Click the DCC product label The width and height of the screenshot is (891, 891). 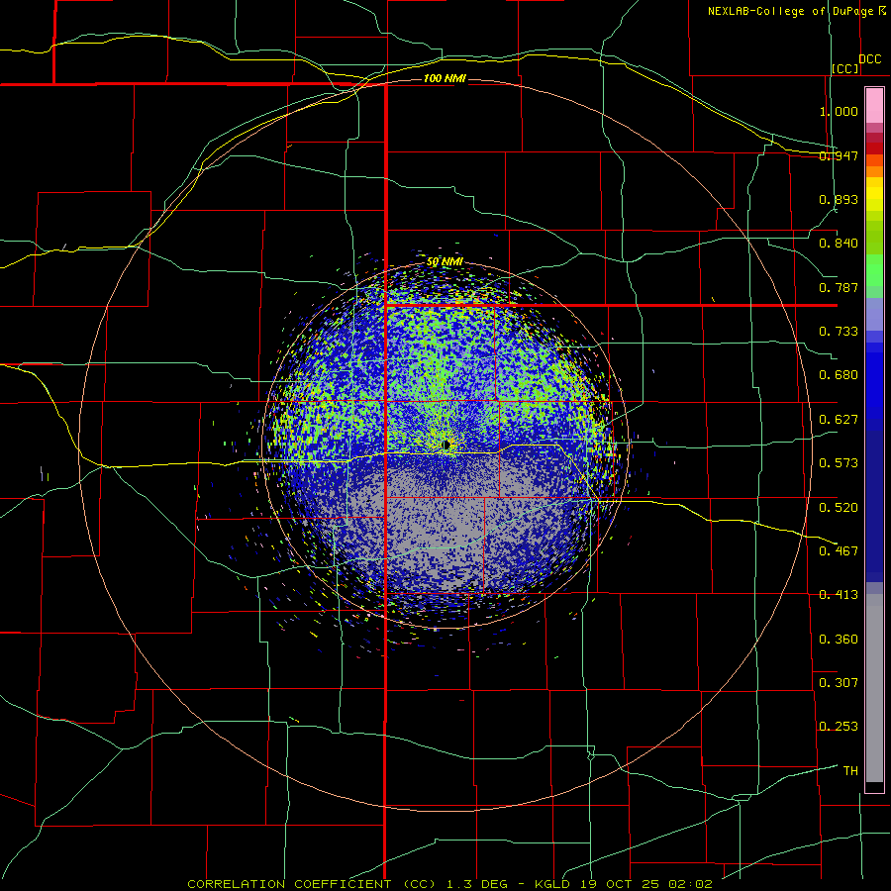[x=869, y=59]
